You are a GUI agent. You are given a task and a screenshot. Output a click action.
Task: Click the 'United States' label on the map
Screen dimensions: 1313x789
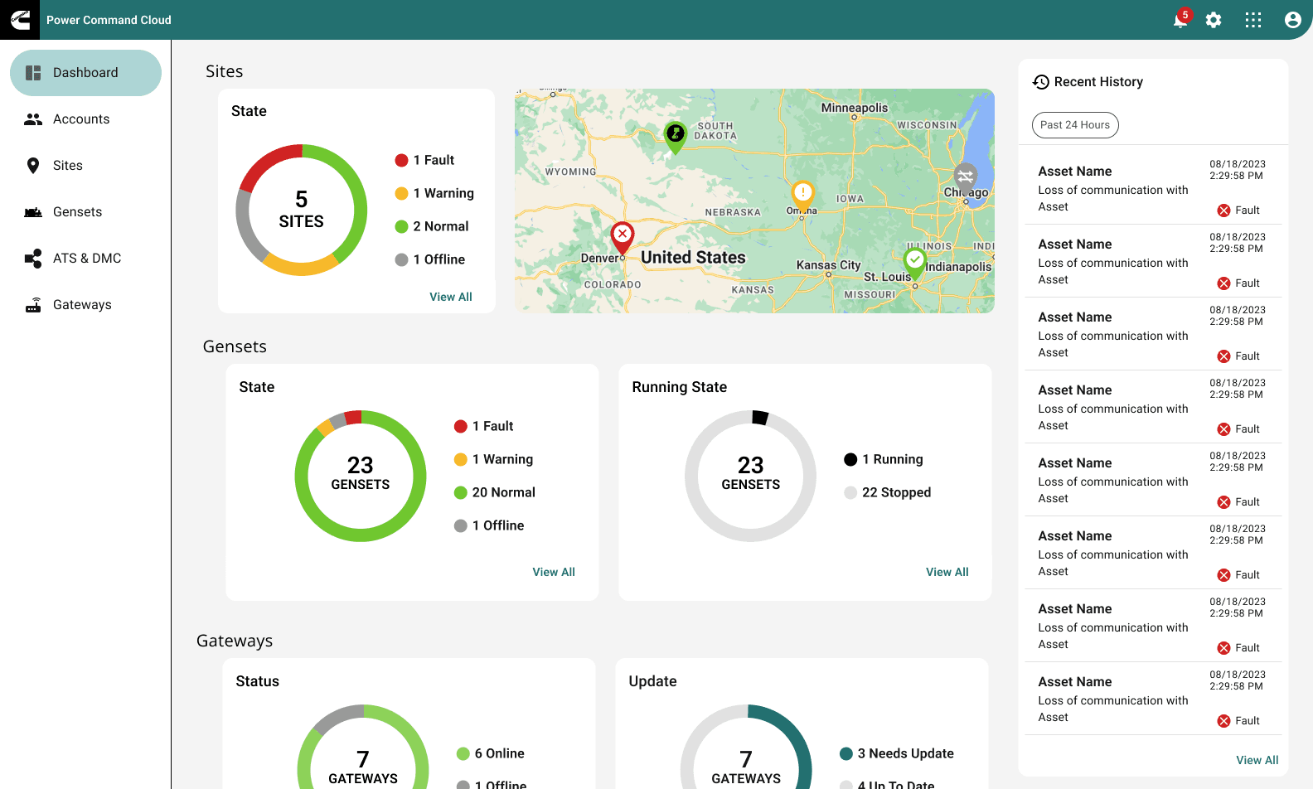(694, 258)
